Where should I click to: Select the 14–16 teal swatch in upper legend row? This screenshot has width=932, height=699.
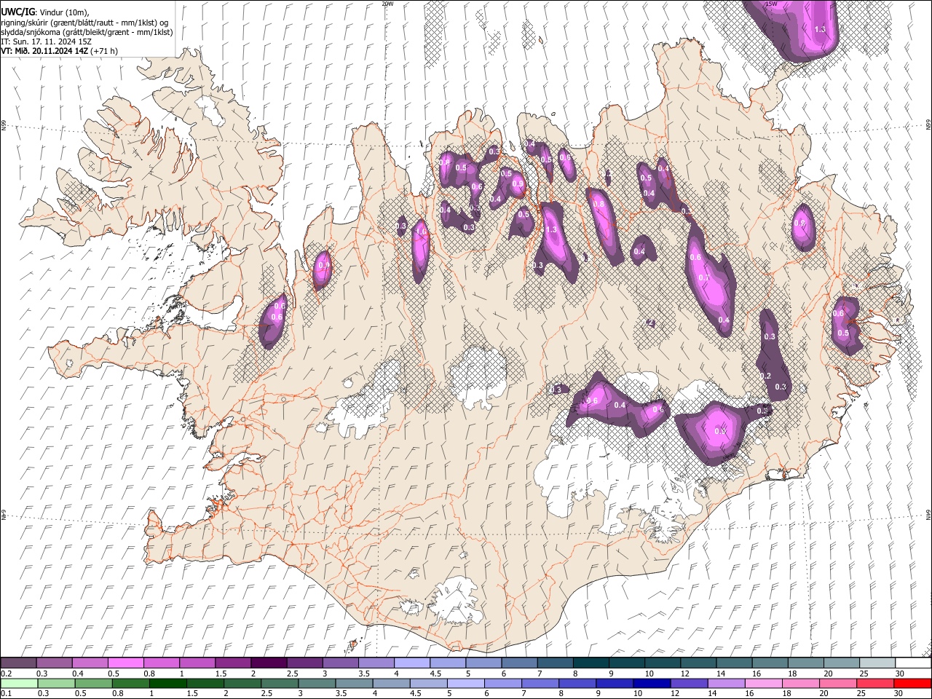point(735,663)
